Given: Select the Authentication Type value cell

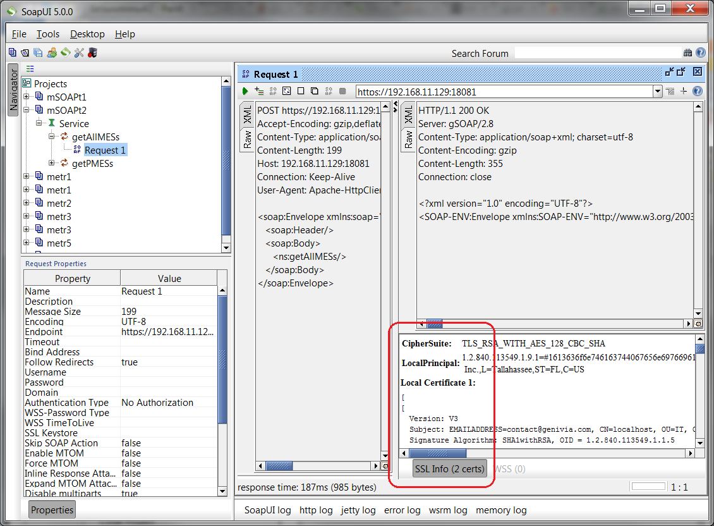Looking at the screenshot, I should click(169, 403).
